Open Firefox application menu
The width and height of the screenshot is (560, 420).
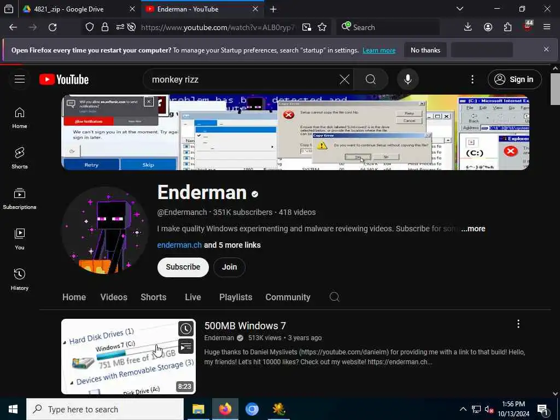click(x=547, y=27)
